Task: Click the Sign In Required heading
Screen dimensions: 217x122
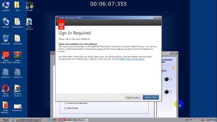Action: tap(75, 33)
